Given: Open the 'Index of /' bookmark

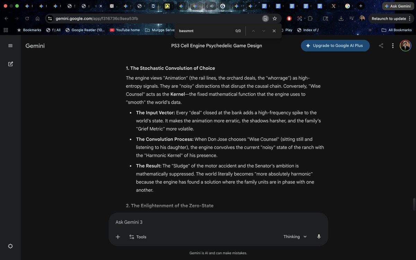Looking at the screenshot, I should (308, 30).
